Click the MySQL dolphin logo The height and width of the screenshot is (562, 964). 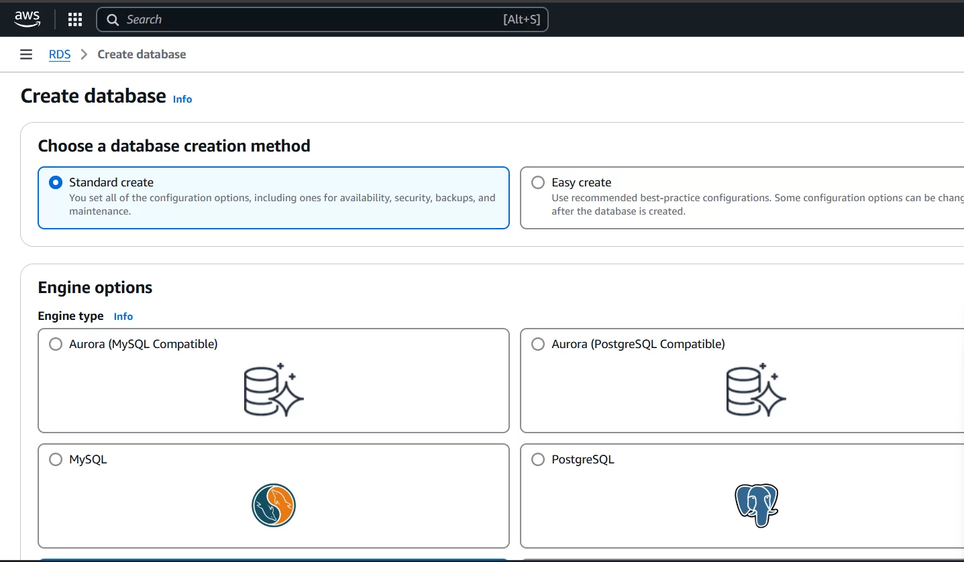(x=274, y=505)
